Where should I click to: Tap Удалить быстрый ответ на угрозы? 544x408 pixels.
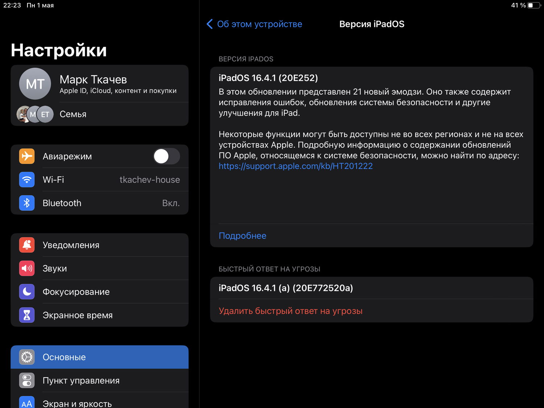[290, 311]
